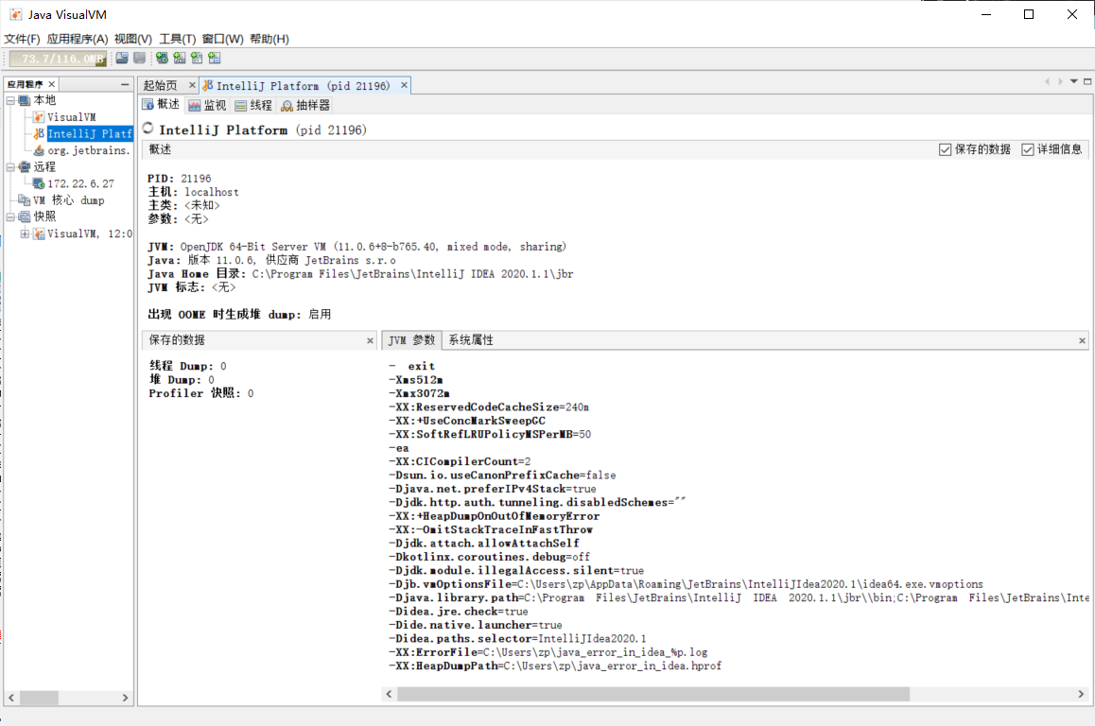The image size is (1095, 726).
Task: Click the Add VM Coredump toolbar icon
Action: tap(197, 58)
